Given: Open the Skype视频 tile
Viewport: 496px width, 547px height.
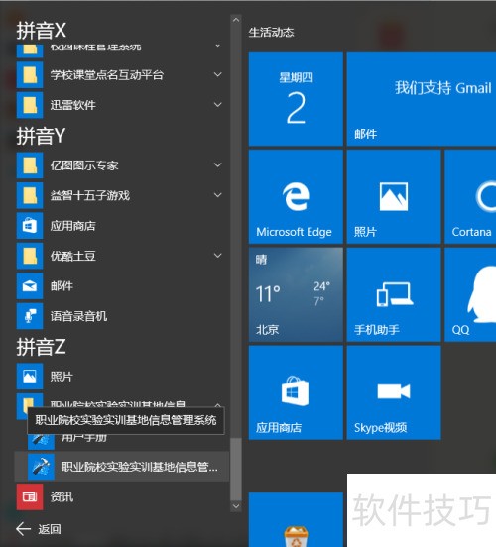Looking at the screenshot, I should point(394,392).
